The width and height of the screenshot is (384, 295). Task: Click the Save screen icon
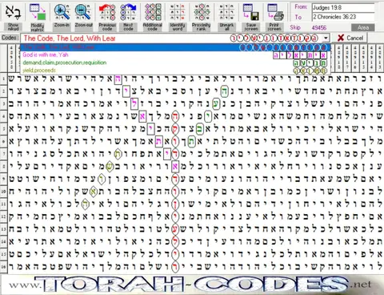[x=251, y=12]
